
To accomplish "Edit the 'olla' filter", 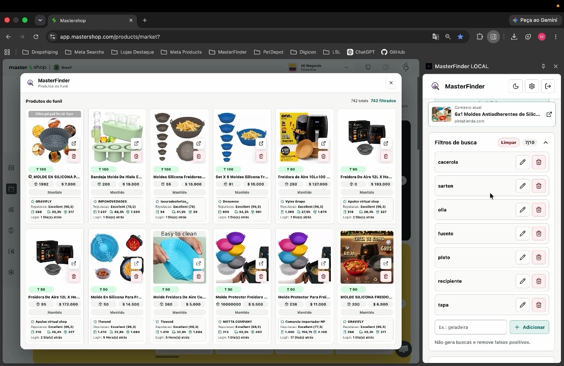I will tap(522, 210).
